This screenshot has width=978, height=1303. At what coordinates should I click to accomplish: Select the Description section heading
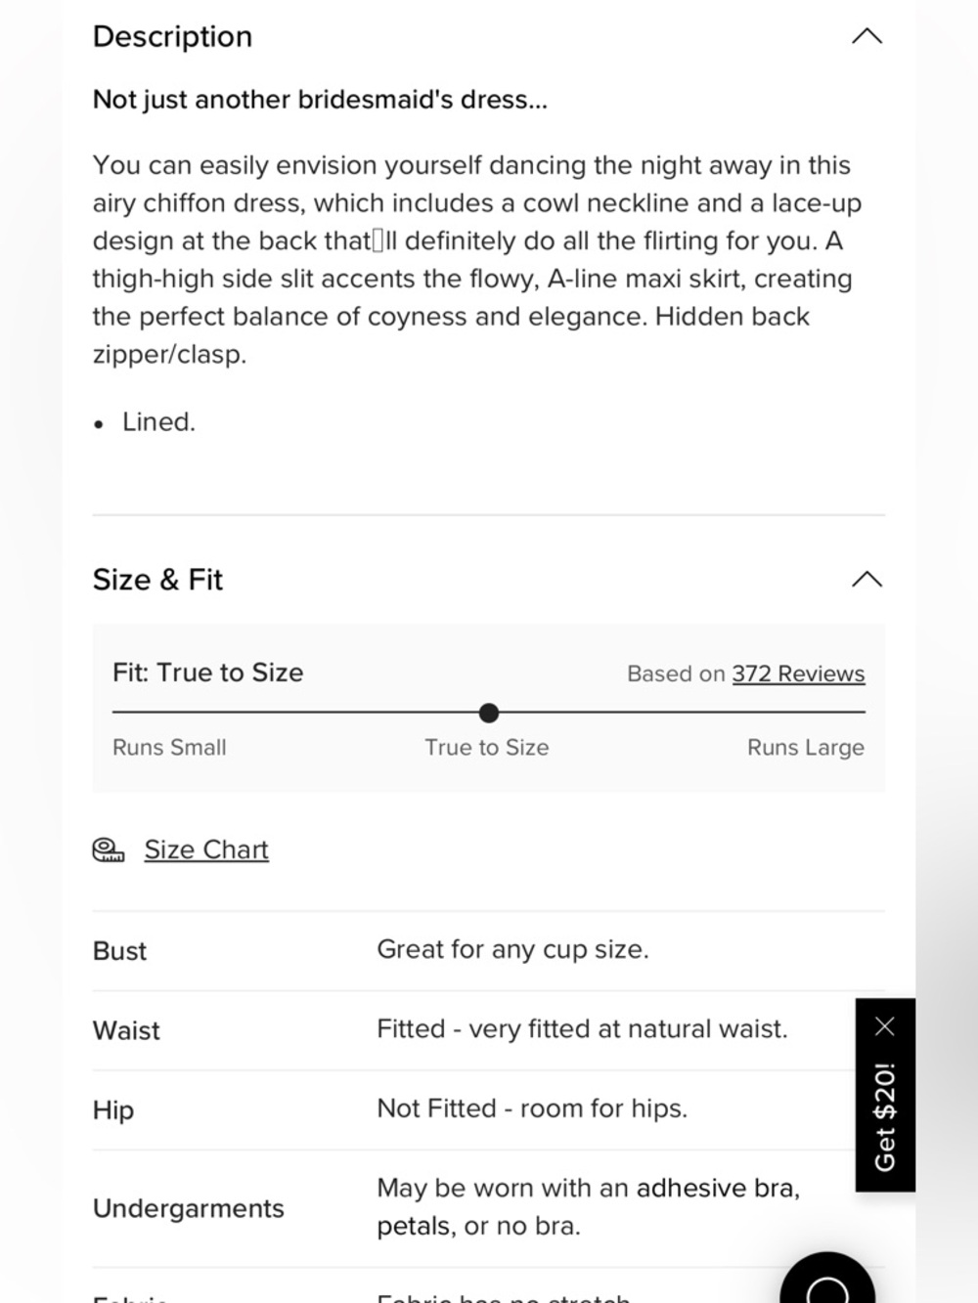172,37
